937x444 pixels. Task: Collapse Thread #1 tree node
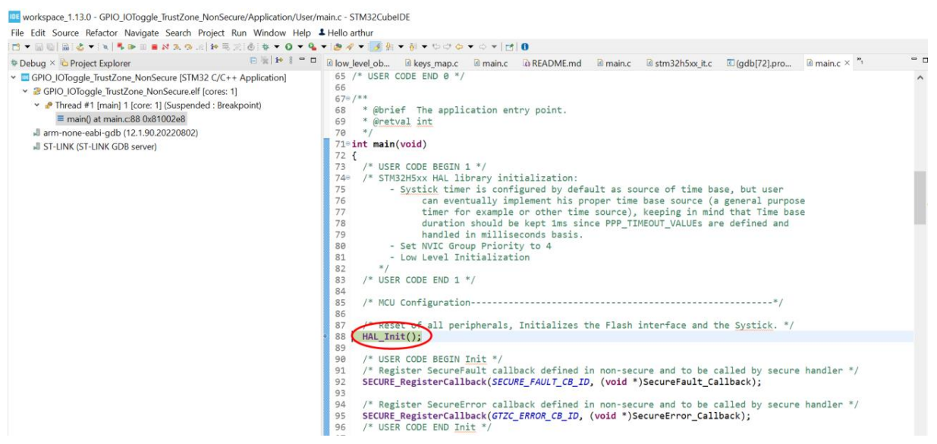click(x=37, y=105)
